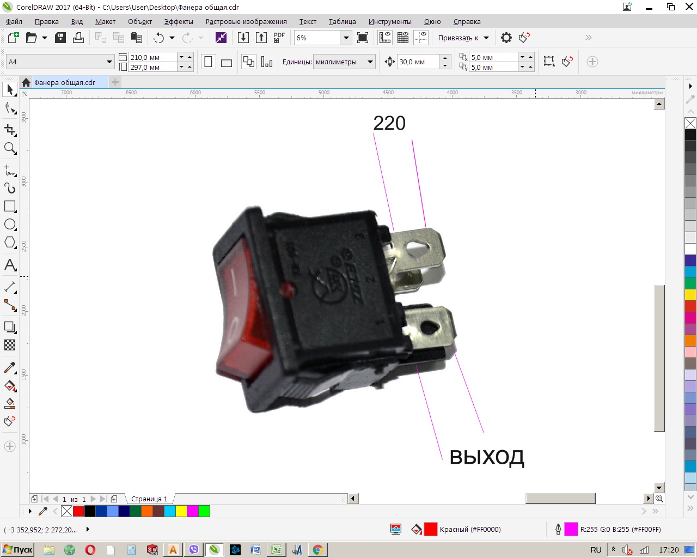Select the Pick tool
Viewport: 697px width, 558px height.
pos(10,89)
